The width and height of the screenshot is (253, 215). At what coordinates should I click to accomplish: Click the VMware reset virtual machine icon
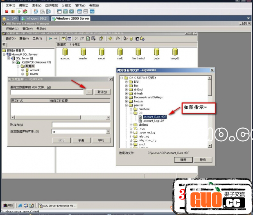[25, 11]
